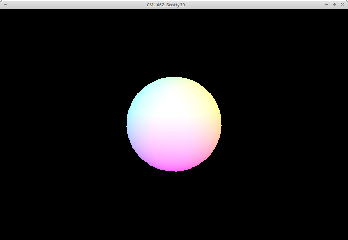Close the Scotty3D window

pos(343,5)
